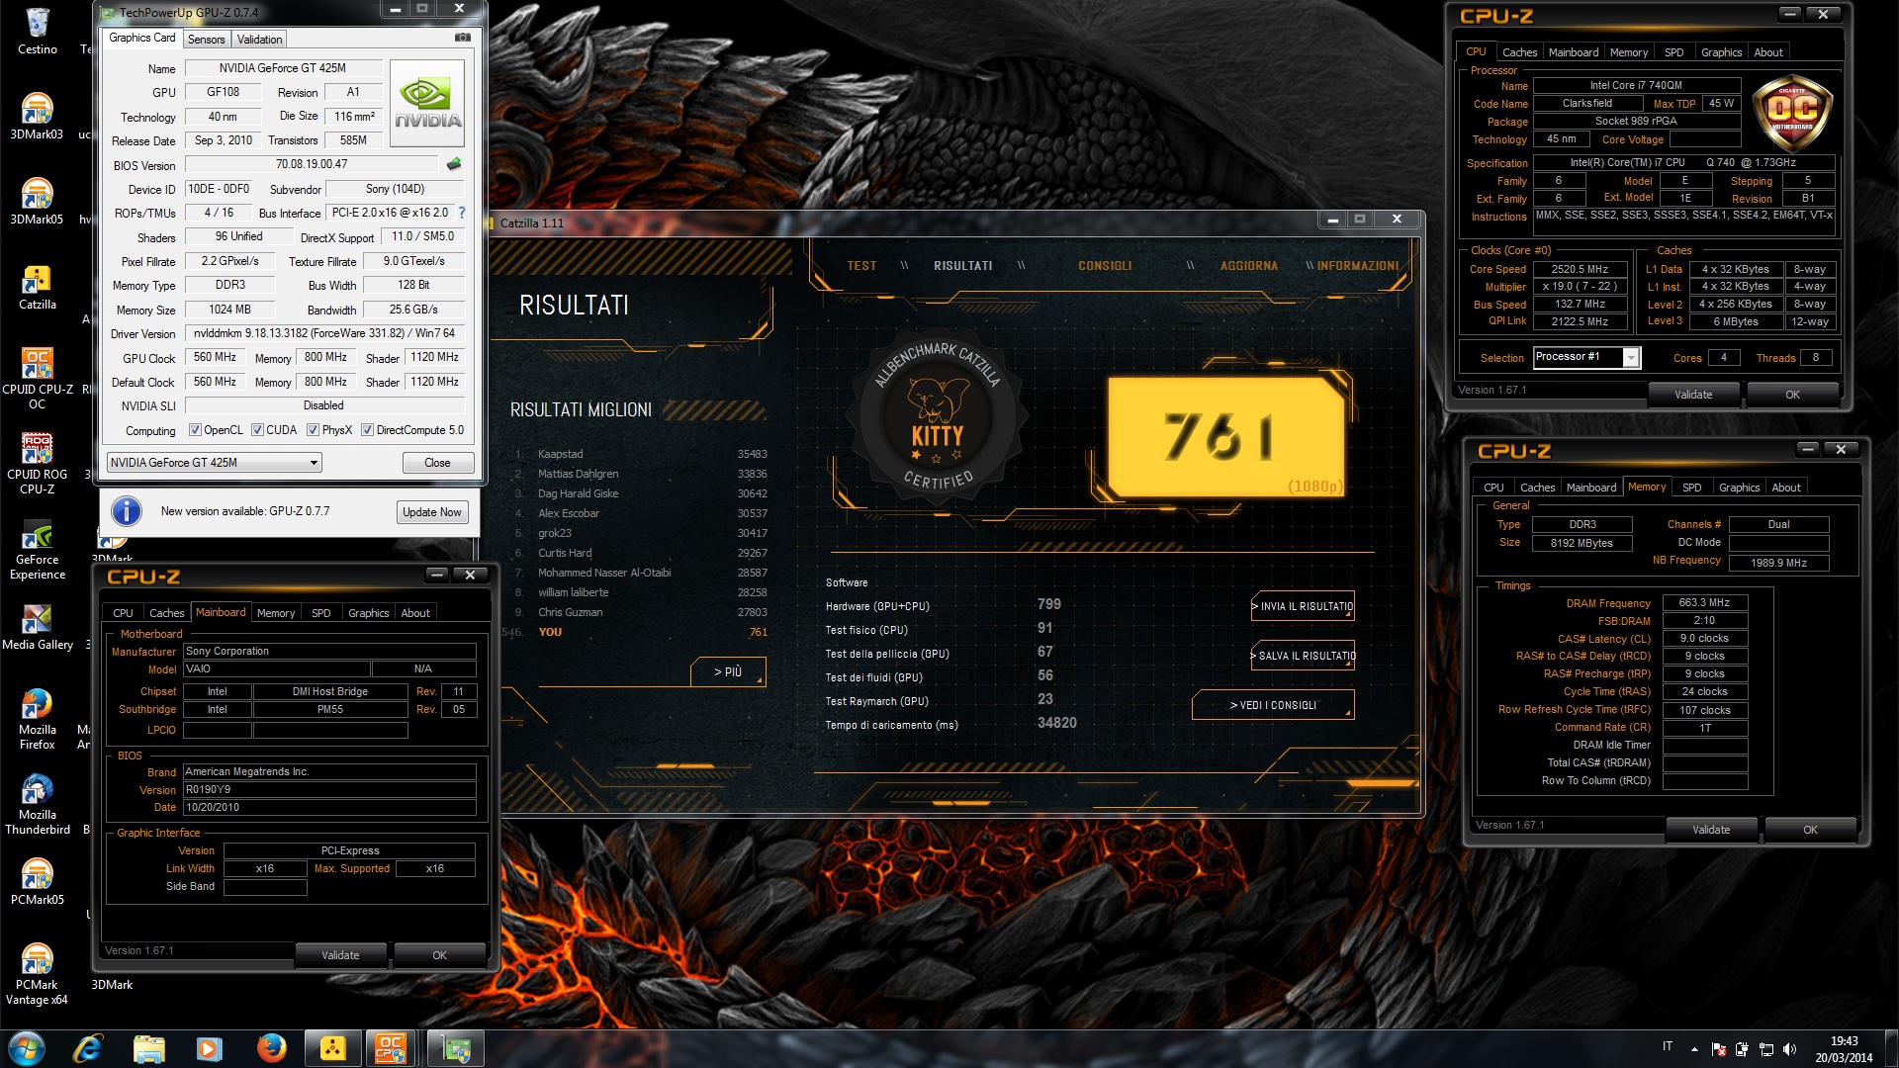Open the CPUID CPU-Z OC desktop icon
Viewport: 1899px width, 1068px height.
pyautogui.click(x=38, y=379)
